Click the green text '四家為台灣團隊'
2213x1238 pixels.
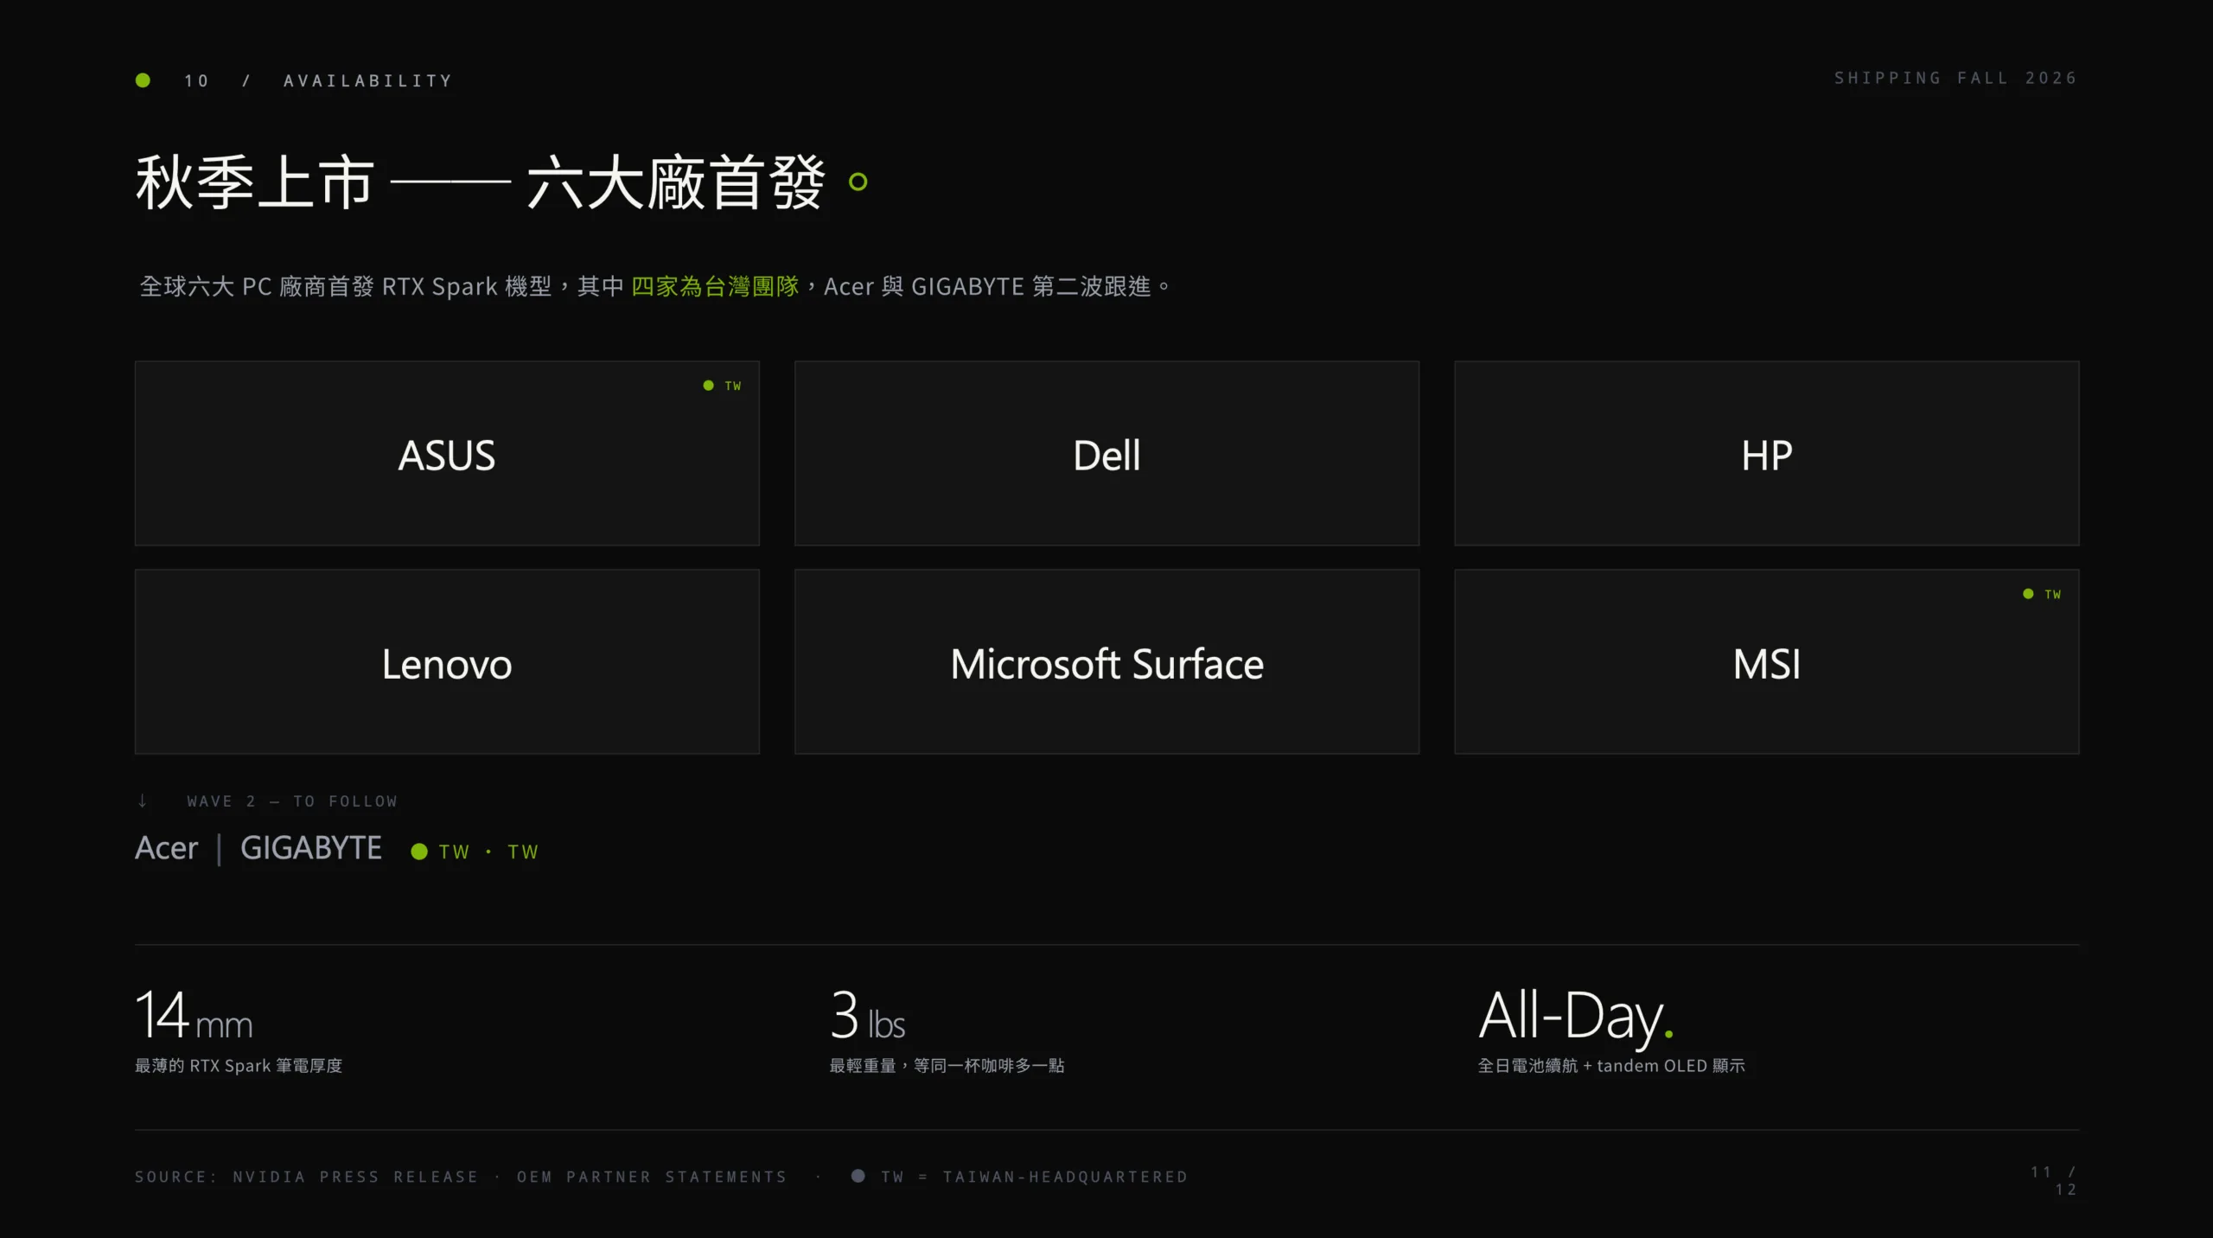click(715, 286)
